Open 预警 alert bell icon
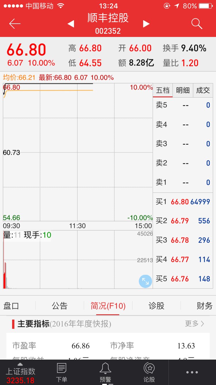Screen dimensions: 216x385 [105, 372]
